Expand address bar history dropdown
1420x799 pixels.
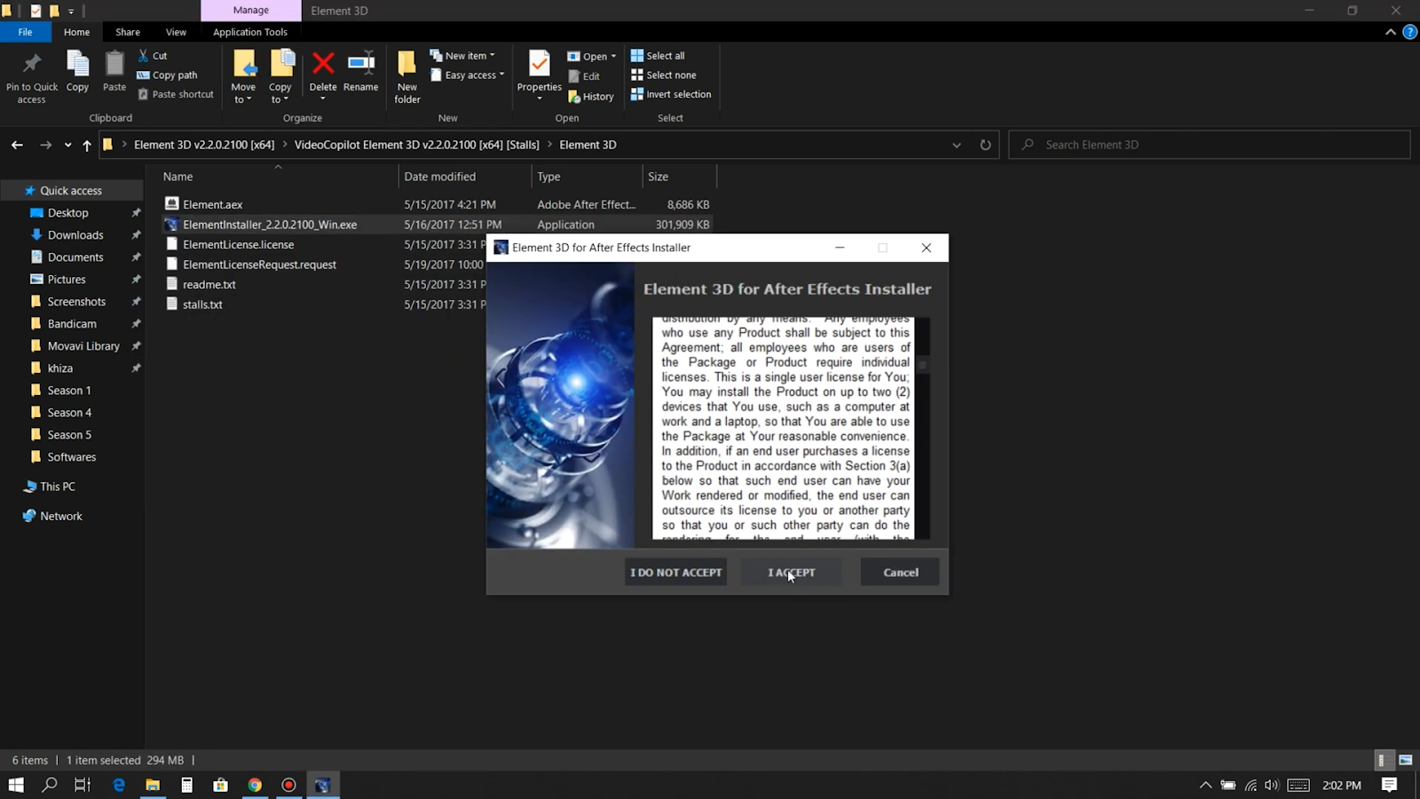coord(957,145)
